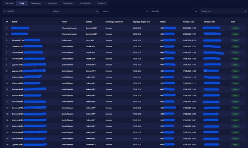Click the object type cell in row 19
The height and width of the screenshot is (148, 248).
point(109,139)
